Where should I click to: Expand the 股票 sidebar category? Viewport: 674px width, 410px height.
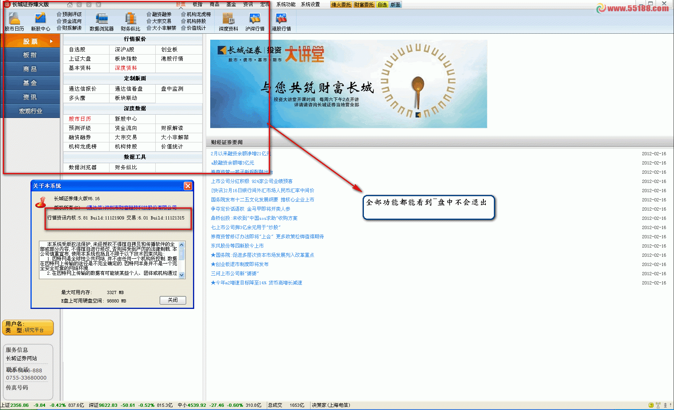30,41
